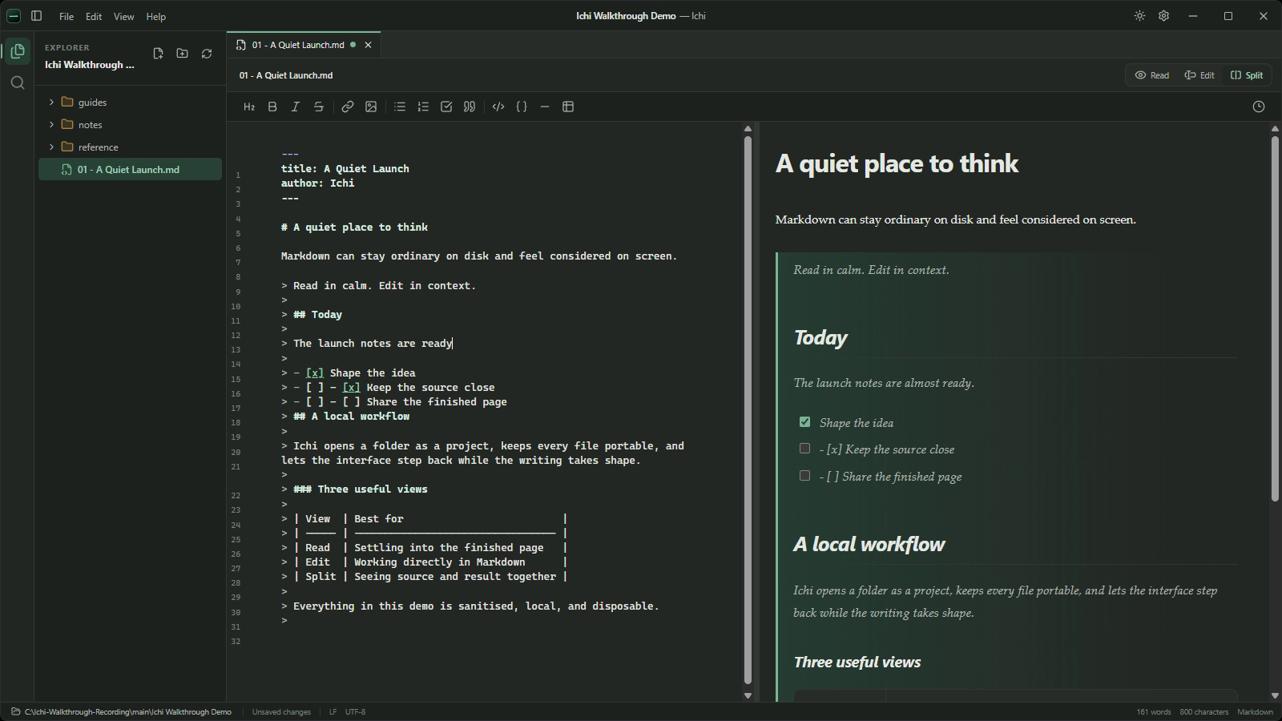The width and height of the screenshot is (1282, 721).
Task: Click the 'Three useful views' preview heading
Action: tap(857, 662)
